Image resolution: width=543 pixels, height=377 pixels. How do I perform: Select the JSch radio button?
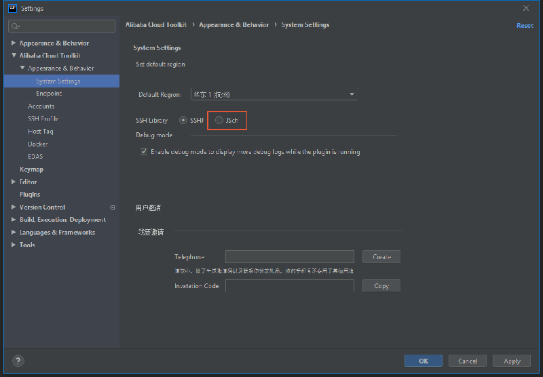[219, 120]
